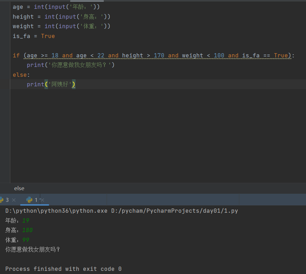Screen dimensions: 306x274
Task: Close run tab 3
Action: point(14,200)
